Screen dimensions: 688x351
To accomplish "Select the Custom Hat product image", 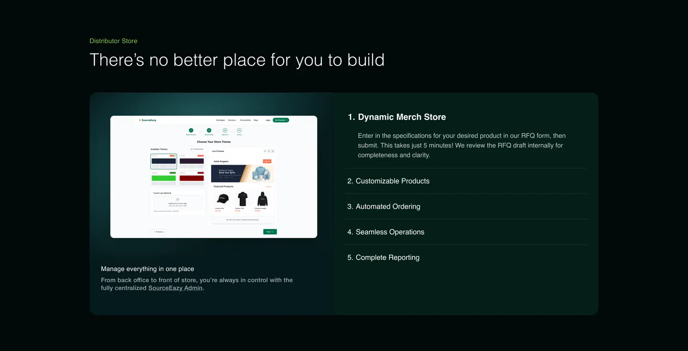I will click(x=223, y=199).
